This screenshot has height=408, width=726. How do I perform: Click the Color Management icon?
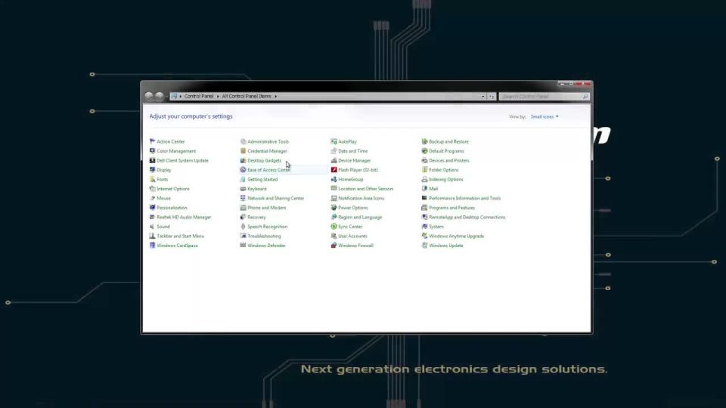152,151
